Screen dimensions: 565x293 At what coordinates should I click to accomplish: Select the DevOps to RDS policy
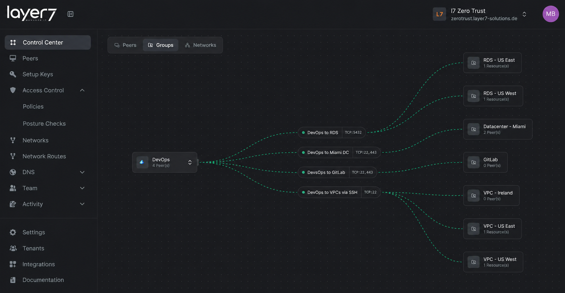(332, 132)
